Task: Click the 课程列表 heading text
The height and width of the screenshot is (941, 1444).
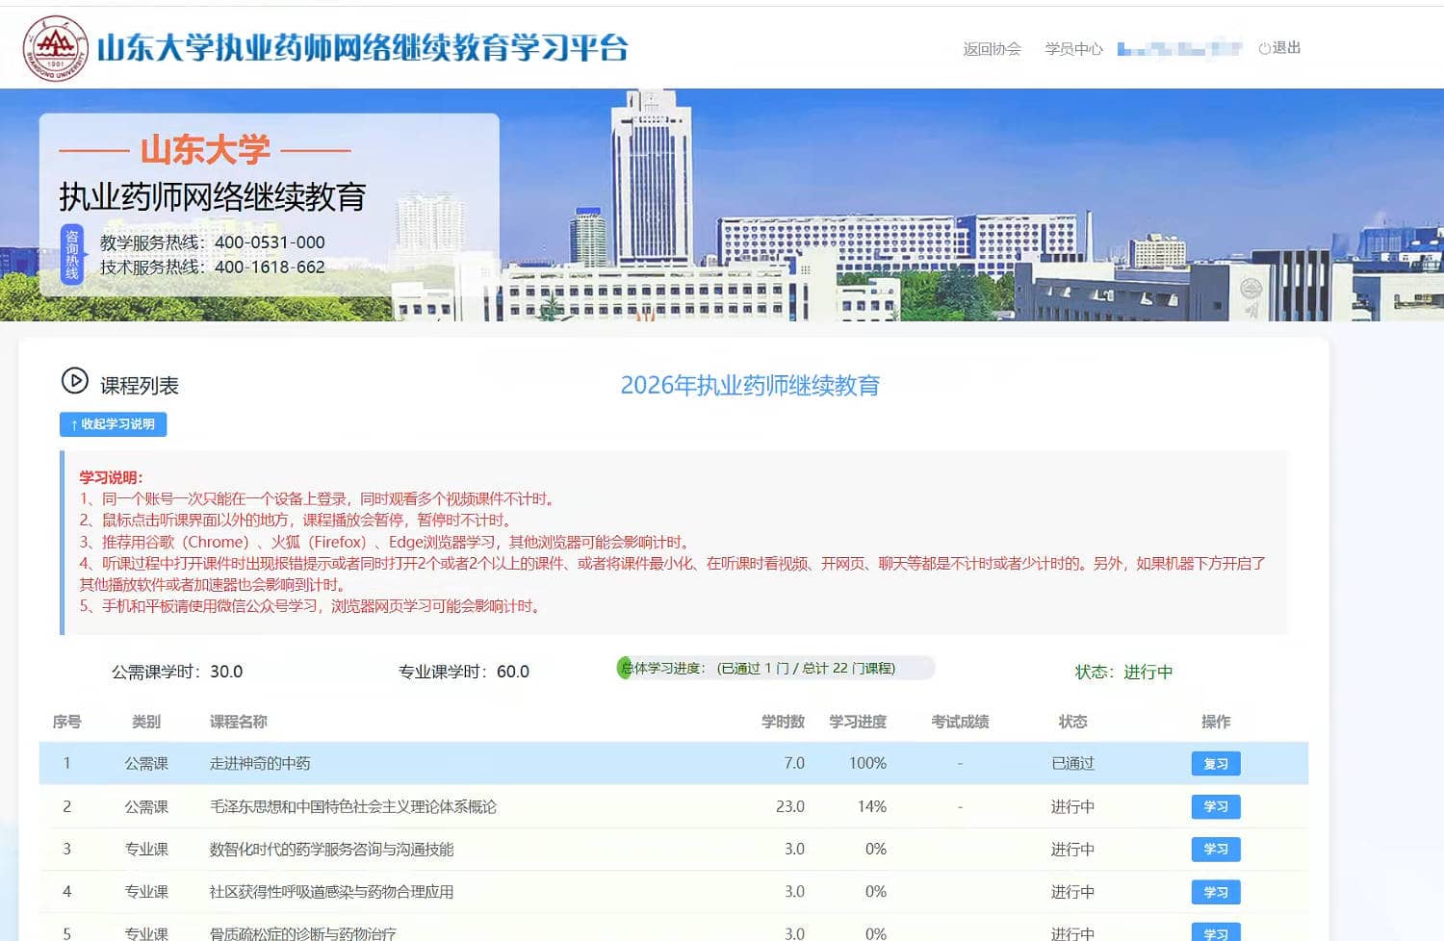Action: (140, 386)
